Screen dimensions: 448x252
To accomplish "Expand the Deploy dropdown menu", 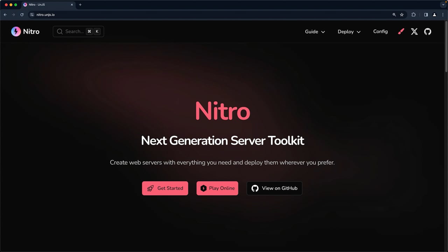I will pos(349,31).
